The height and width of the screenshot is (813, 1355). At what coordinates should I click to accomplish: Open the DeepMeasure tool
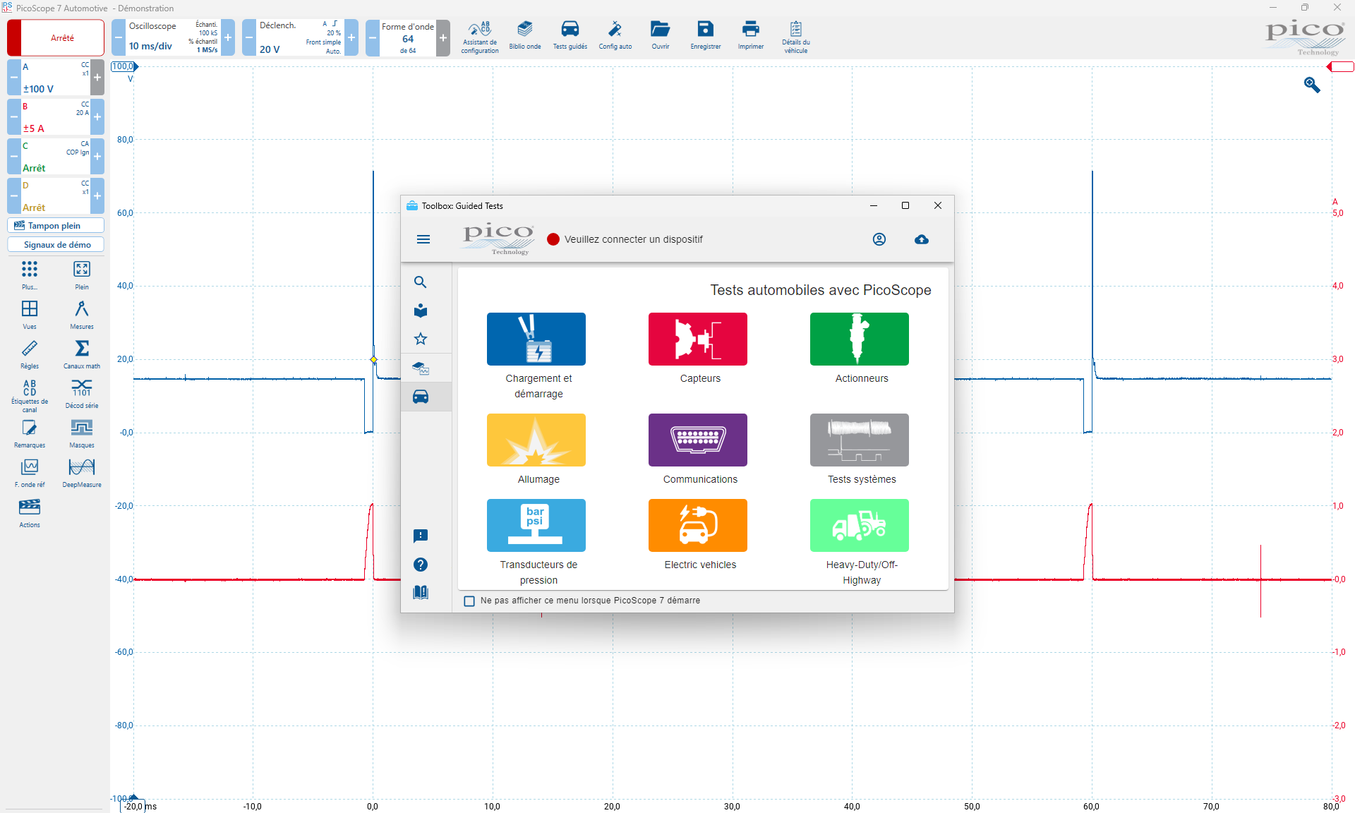pyautogui.click(x=82, y=472)
